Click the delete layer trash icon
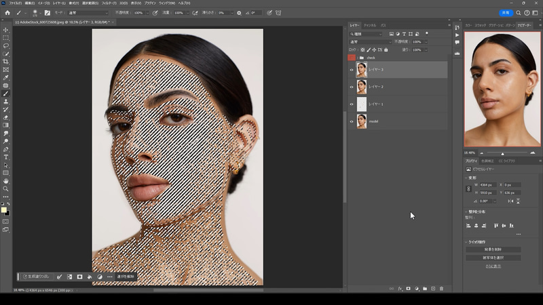543x305 pixels. tap(441, 289)
